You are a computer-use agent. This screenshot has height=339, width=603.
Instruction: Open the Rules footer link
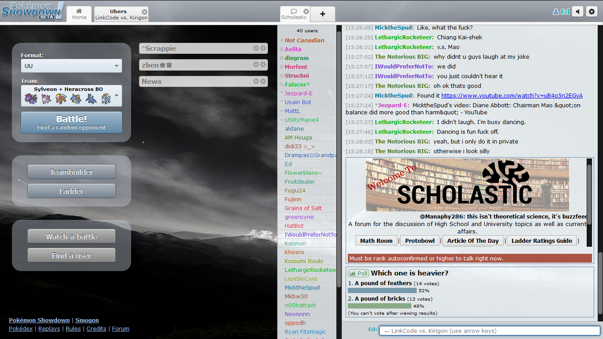73,328
